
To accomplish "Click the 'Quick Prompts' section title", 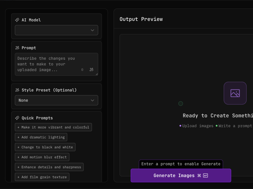I will (37, 118).
